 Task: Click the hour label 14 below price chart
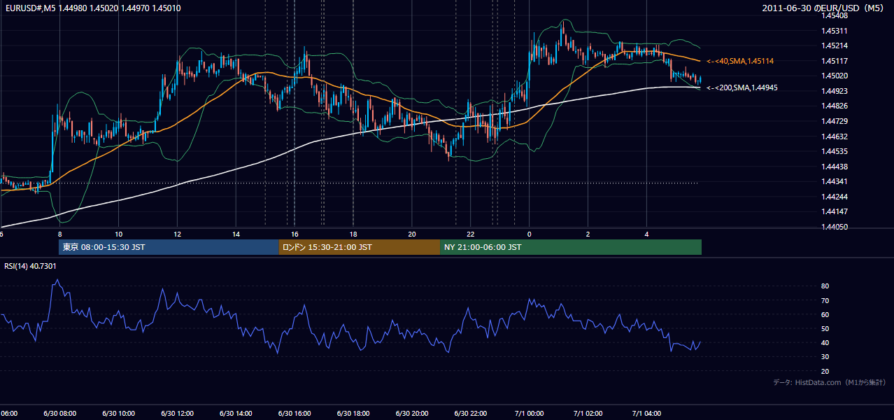click(x=236, y=234)
